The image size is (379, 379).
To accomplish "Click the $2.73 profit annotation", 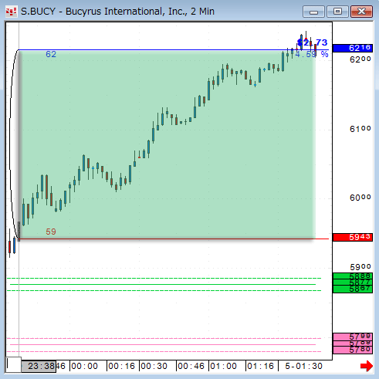I will (x=312, y=42).
